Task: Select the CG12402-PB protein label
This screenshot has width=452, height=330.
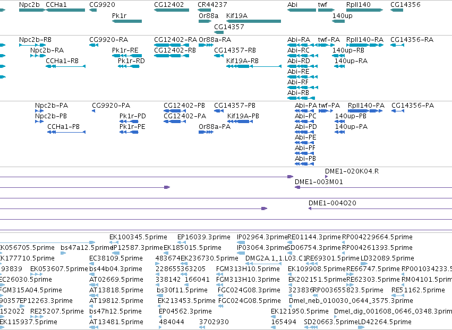Action: (x=184, y=106)
